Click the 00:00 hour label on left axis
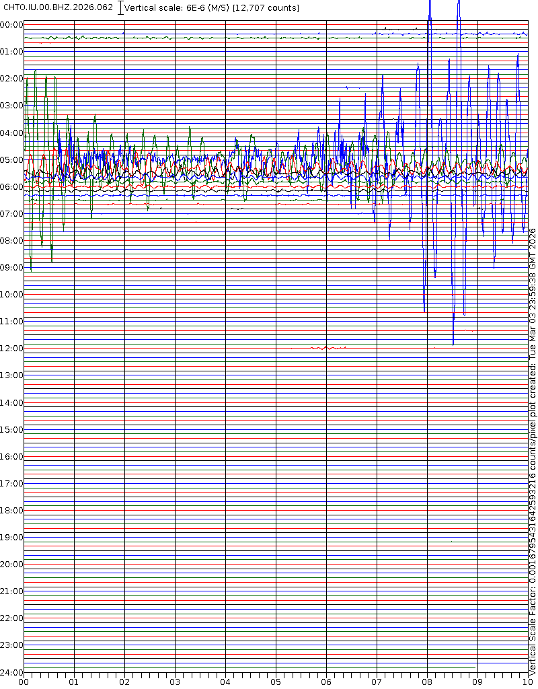 point(11,25)
